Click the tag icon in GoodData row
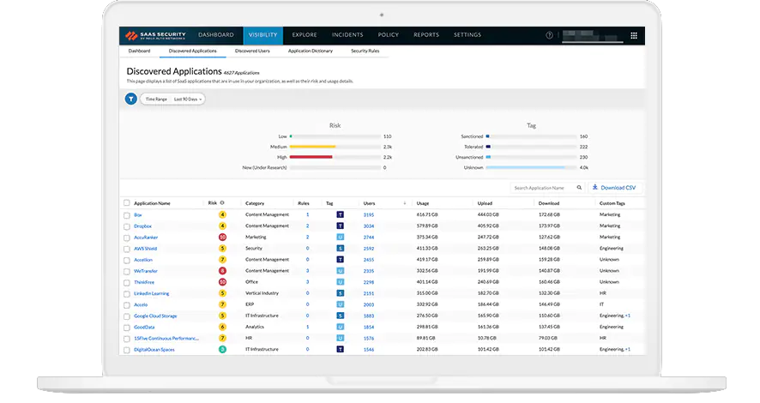This screenshot has height=403, width=760. tap(341, 327)
